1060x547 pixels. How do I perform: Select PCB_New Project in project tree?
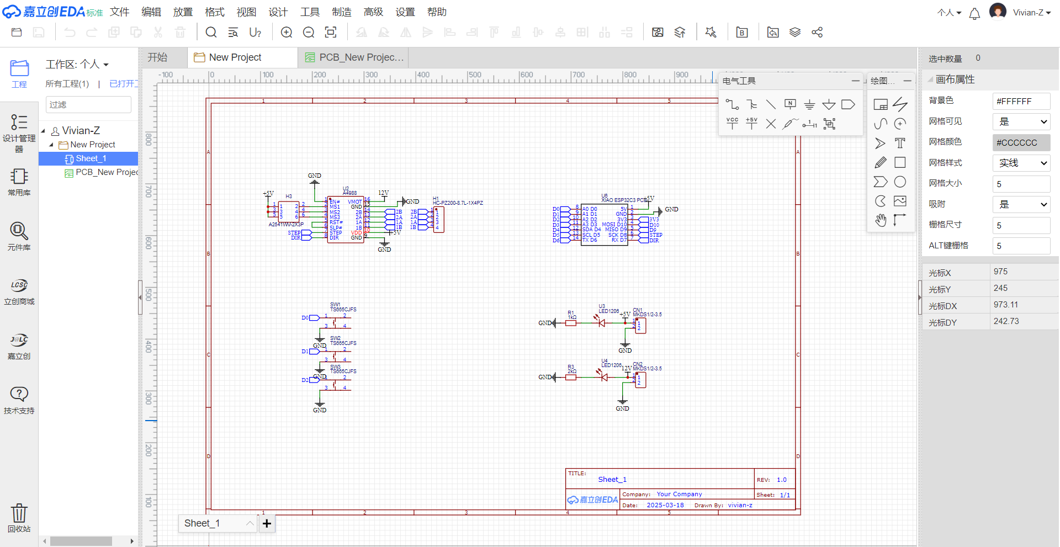click(101, 172)
